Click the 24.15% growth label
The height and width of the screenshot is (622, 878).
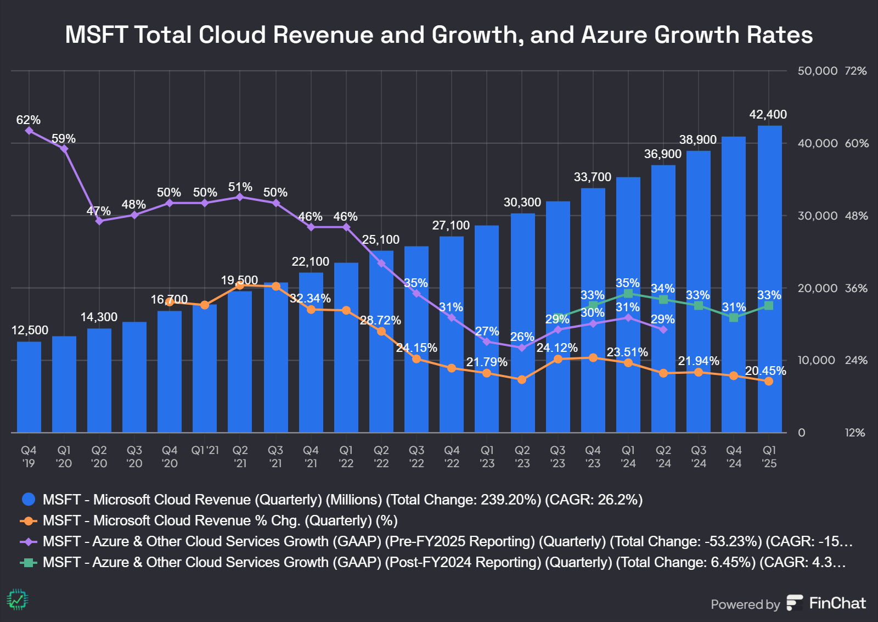[417, 348]
